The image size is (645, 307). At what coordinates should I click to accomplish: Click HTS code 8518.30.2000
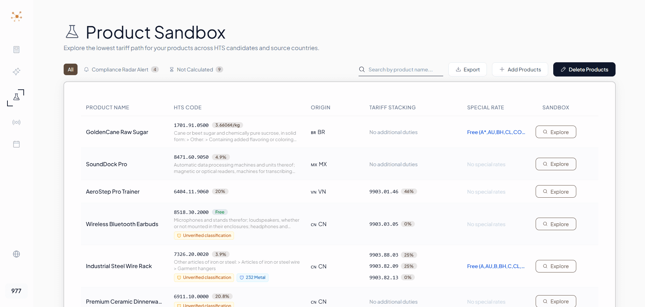pyautogui.click(x=191, y=212)
